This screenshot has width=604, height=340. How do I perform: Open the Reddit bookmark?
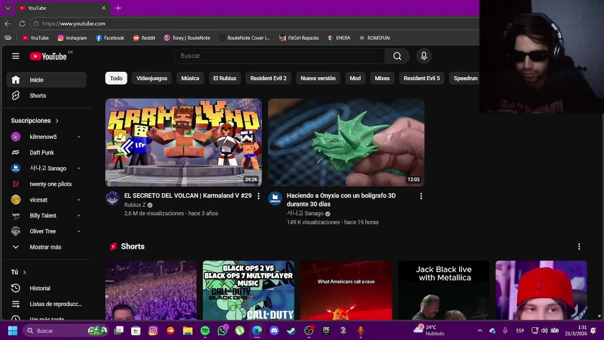pyautogui.click(x=144, y=38)
